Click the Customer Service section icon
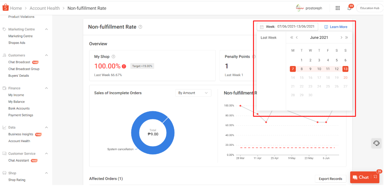This screenshot has height=186, width=385. (x=4, y=153)
